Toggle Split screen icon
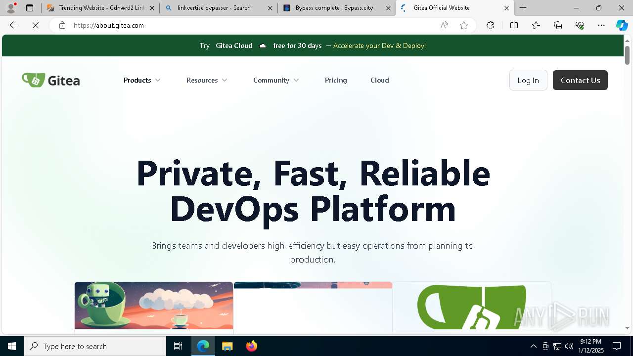The height and width of the screenshot is (356, 633). click(514, 25)
